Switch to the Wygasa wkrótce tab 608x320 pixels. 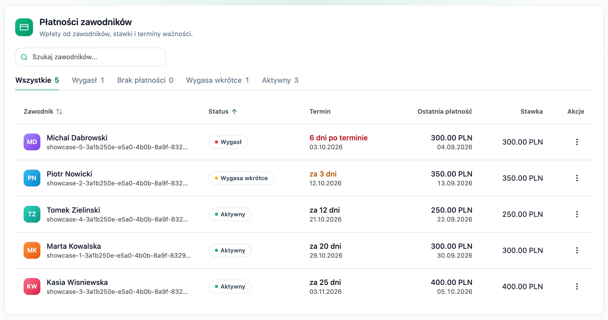pyautogui.click(x=218, y=80)
